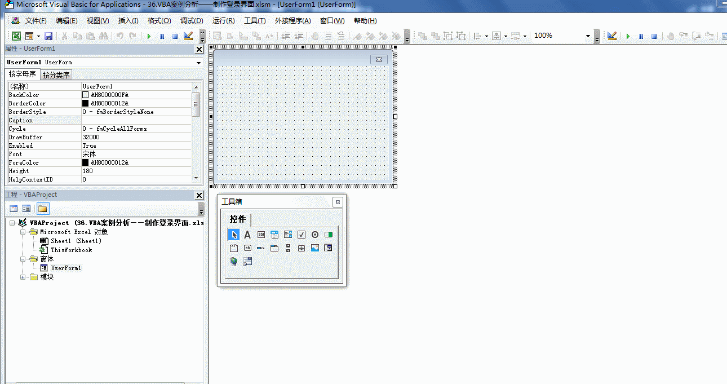The height and width of the screenshot is (384, 727).
Task: Open the 运行(R) menu
Action: click(223, 21)
